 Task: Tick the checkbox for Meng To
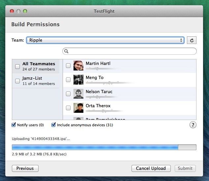(x=68, y=80)
